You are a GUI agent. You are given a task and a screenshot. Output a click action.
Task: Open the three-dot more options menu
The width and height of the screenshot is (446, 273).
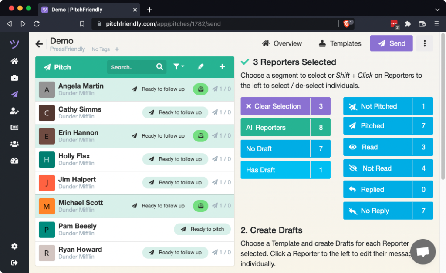(x=425, y=43)
